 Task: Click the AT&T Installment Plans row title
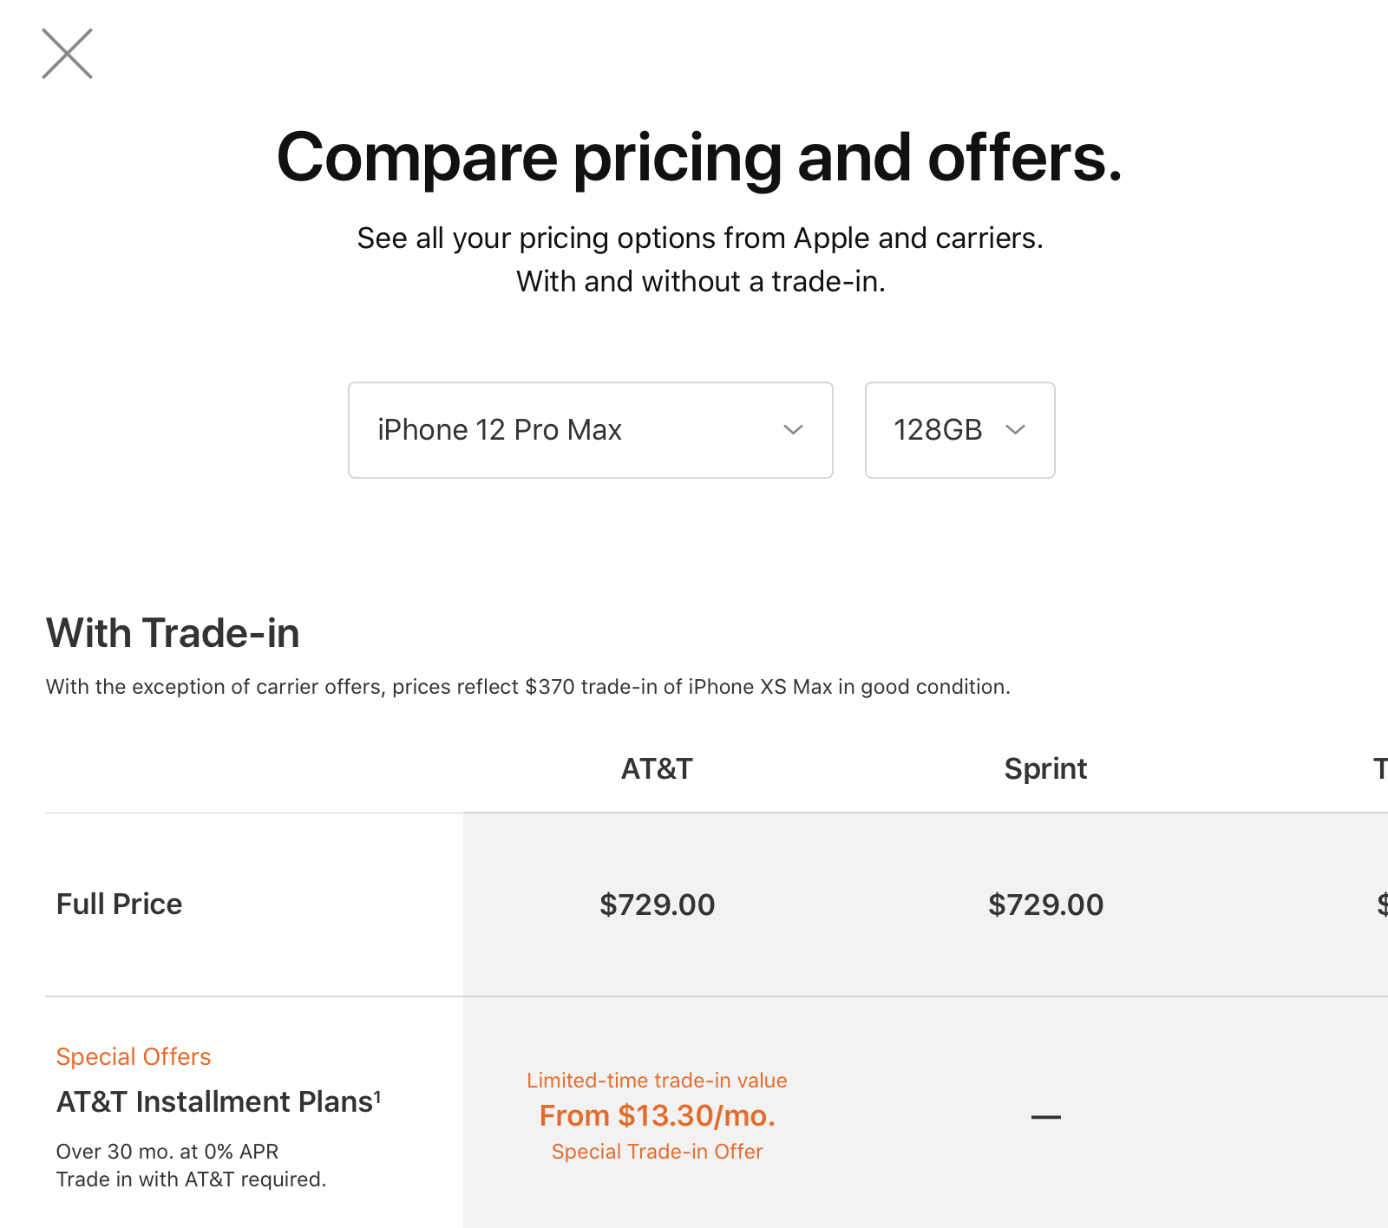click(214, 1102)
